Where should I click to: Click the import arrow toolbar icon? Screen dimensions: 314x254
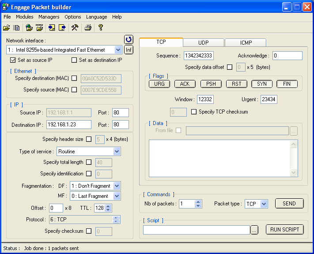click(52, 27)
